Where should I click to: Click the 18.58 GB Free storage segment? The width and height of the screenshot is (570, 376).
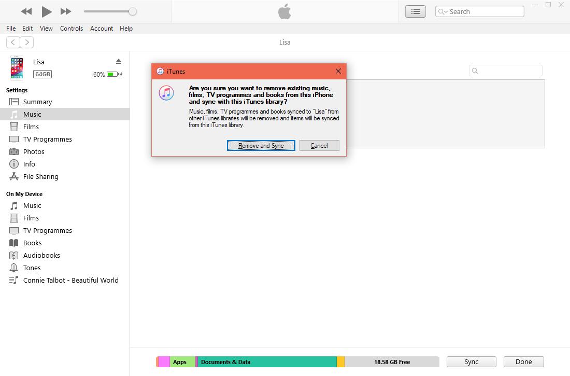coord(392,362)
